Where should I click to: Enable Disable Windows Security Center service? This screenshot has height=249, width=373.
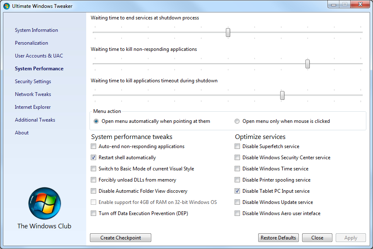tap(237, 158)
